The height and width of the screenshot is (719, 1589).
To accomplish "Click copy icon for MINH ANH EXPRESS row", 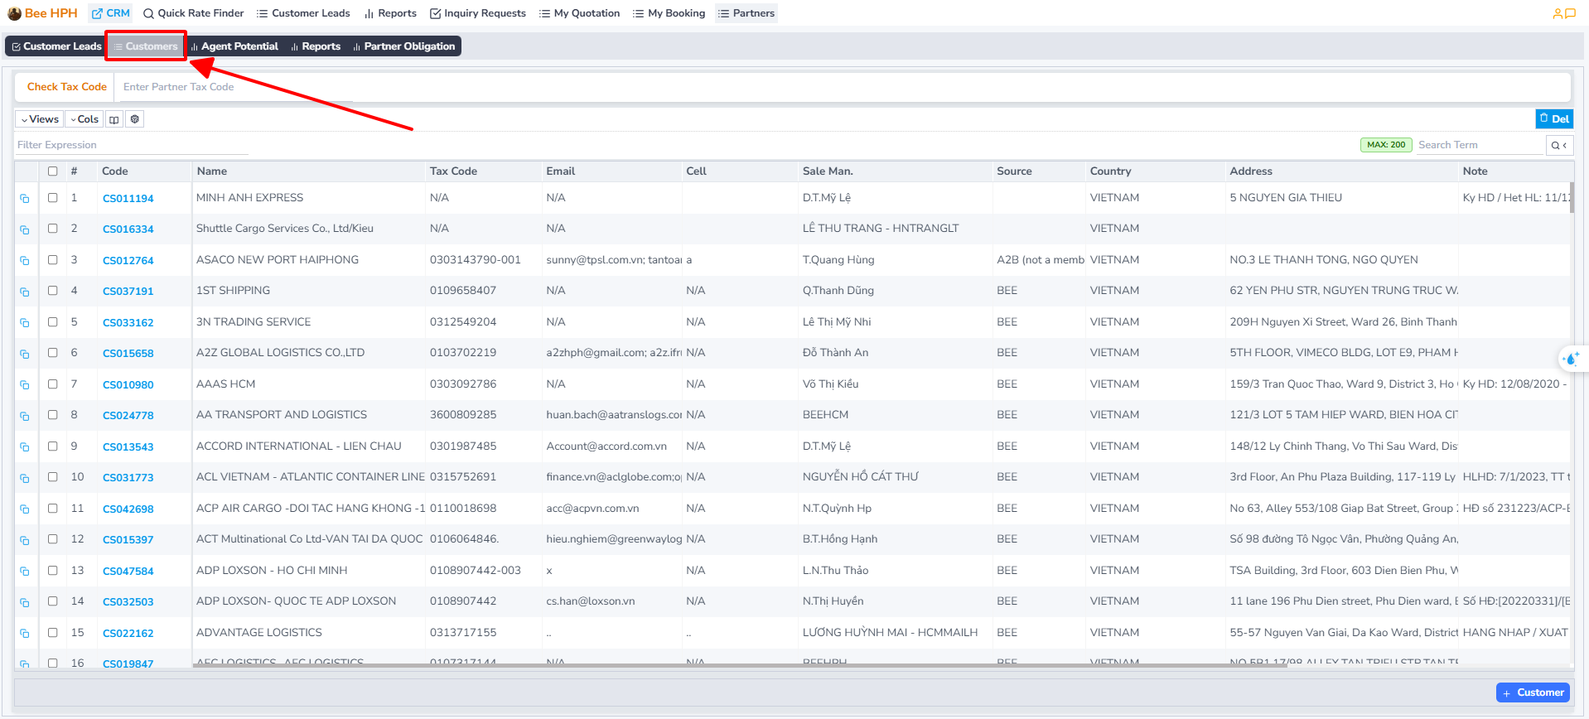I will click(x=25, y=199).
